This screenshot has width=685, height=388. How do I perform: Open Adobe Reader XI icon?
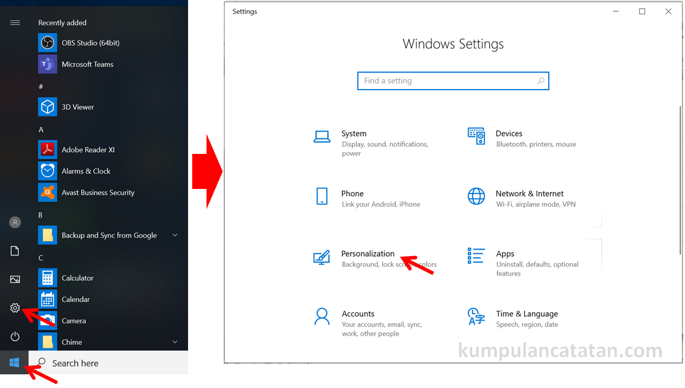[x=47, y=150]
